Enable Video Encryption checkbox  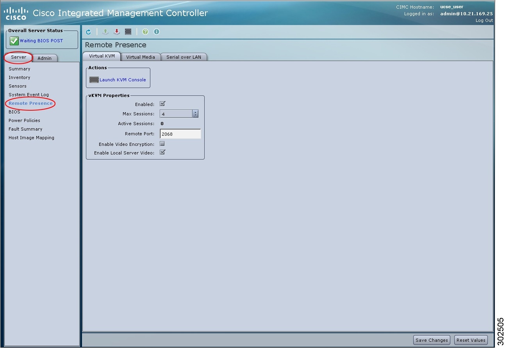(162, 144)
